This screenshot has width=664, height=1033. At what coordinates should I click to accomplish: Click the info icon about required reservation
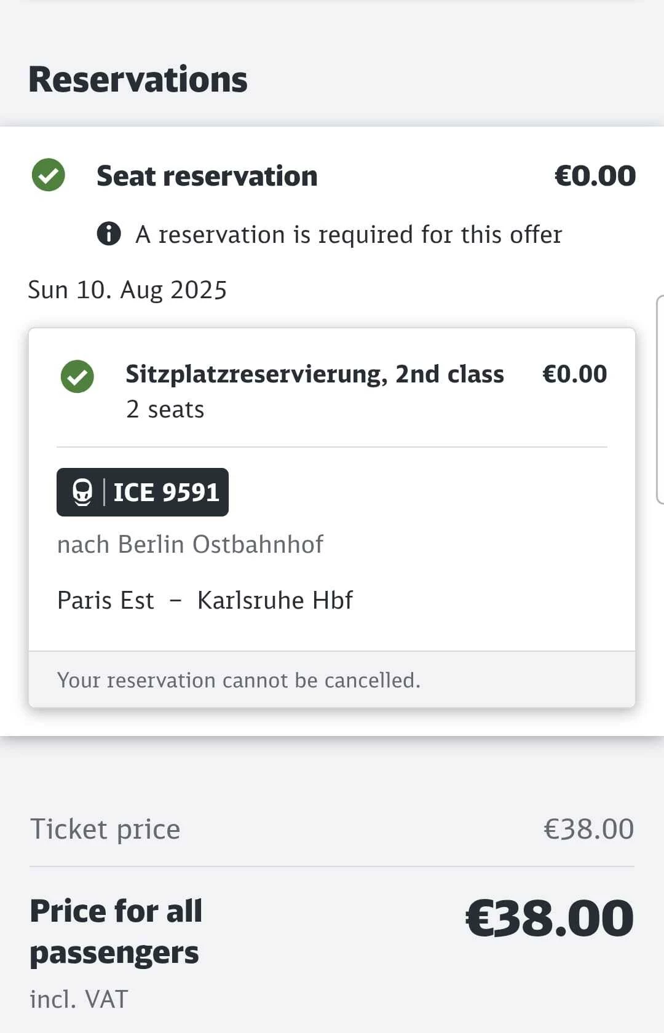[x=109, y=234]
